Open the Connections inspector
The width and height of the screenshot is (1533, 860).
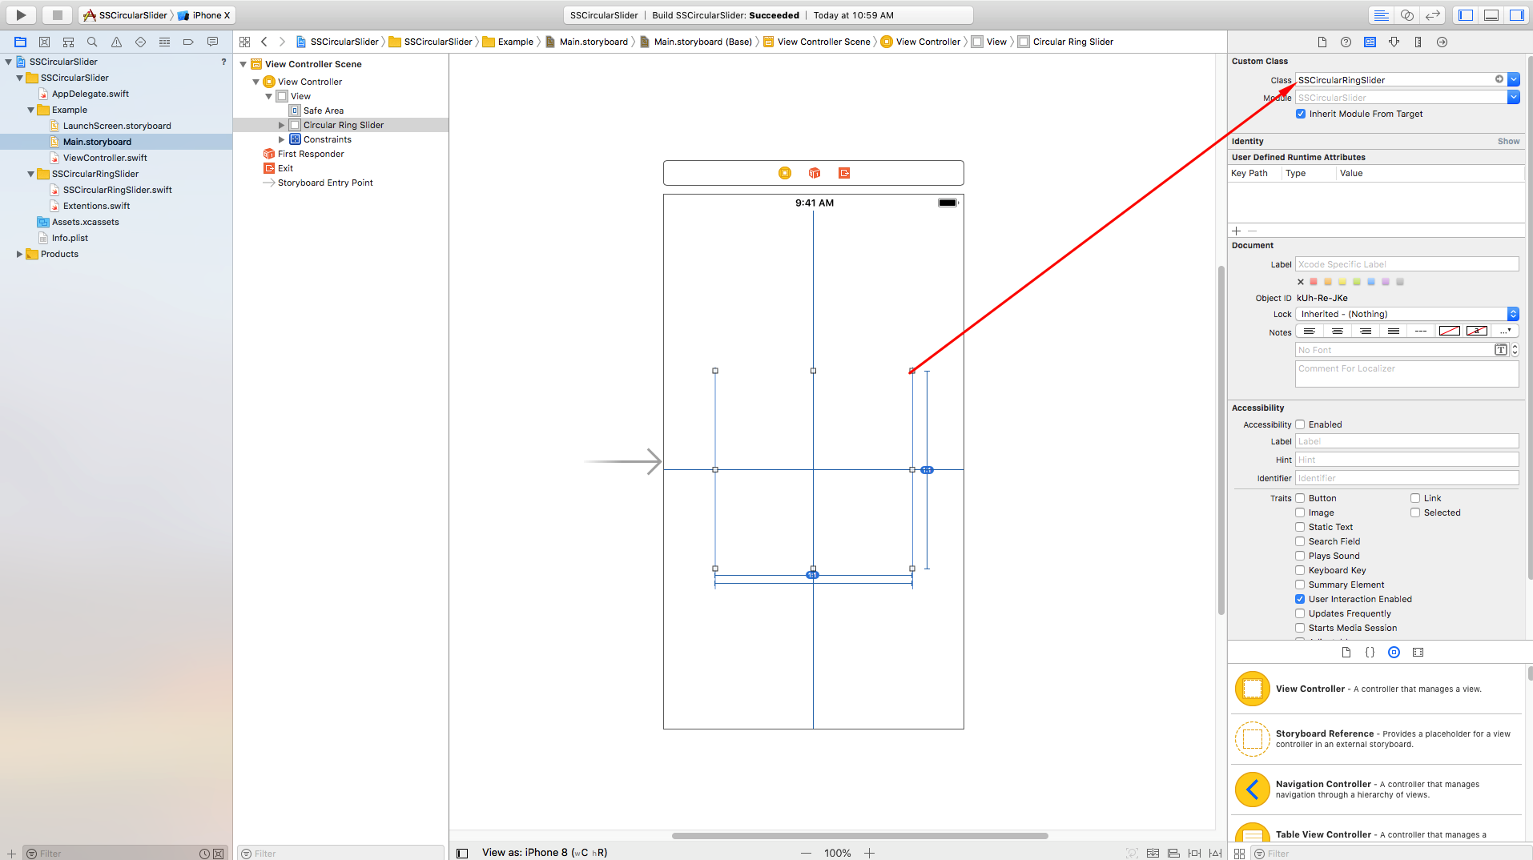(x=1442, y=42)
